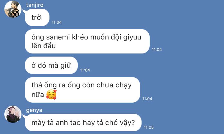Select the "ở đó mà giữ" bubble
Viewport: 224px width, 134px height.
(51, 65)
